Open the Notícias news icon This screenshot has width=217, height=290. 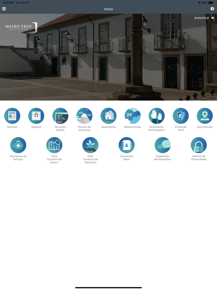(x=12, y=116)
